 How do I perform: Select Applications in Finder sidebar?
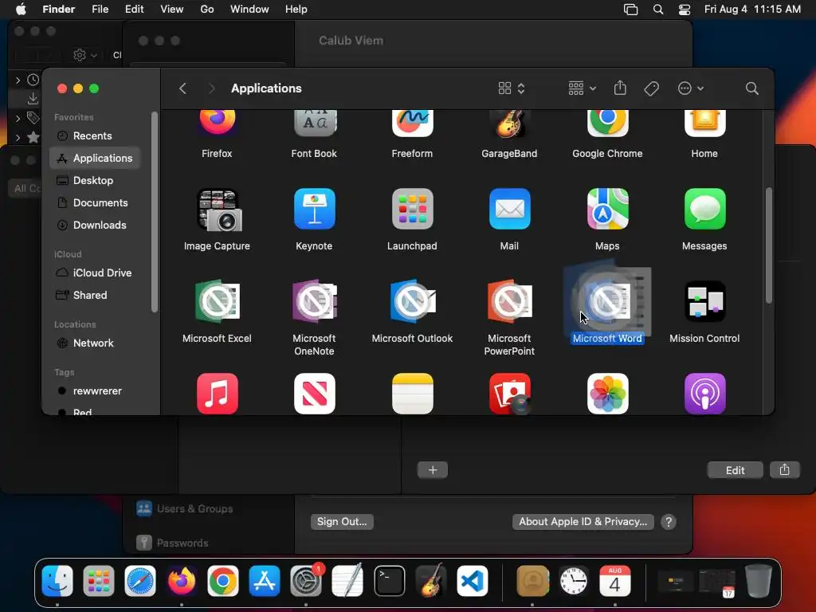click(95, 159)
